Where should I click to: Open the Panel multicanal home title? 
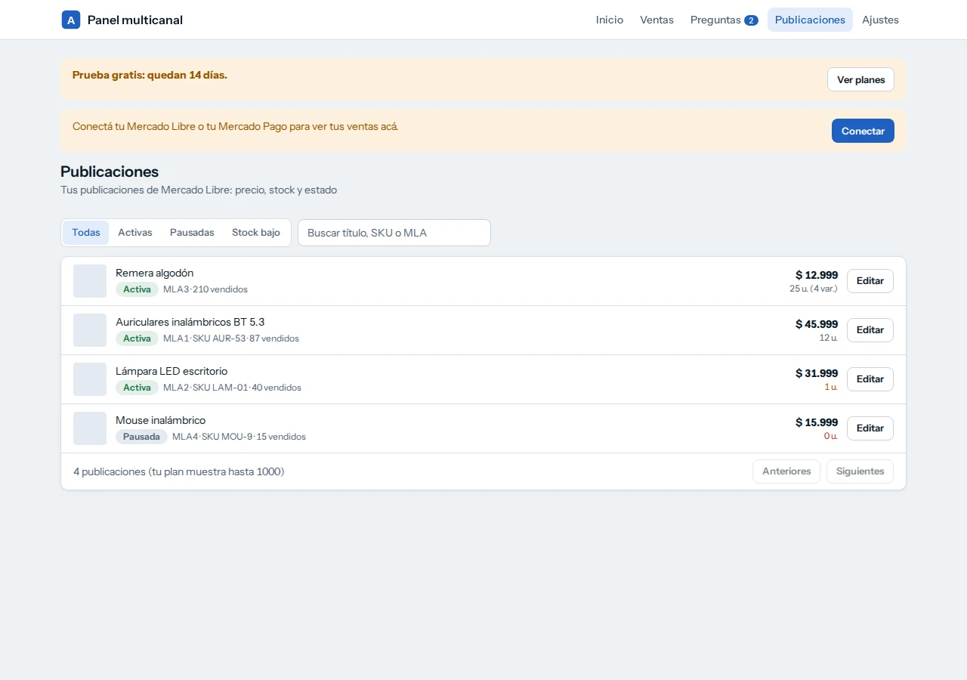pos(135,20)
